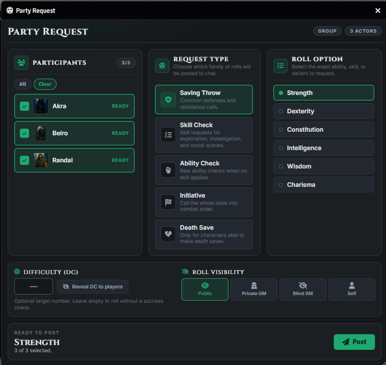The width and height of the screenshot is (386, 365).
Task: Click the Party Request d20 title icon
Action: tap(10, 11)
